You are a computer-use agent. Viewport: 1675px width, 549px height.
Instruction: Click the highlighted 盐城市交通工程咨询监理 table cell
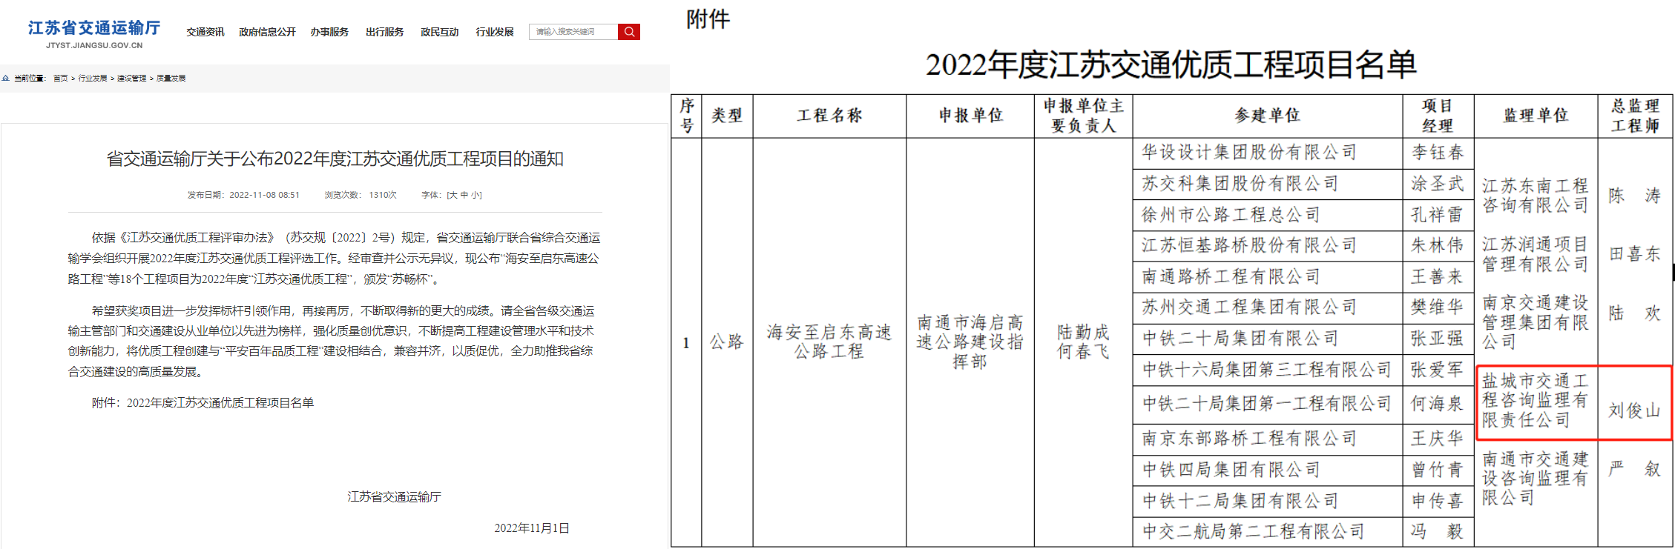[x=1535, y=401]
